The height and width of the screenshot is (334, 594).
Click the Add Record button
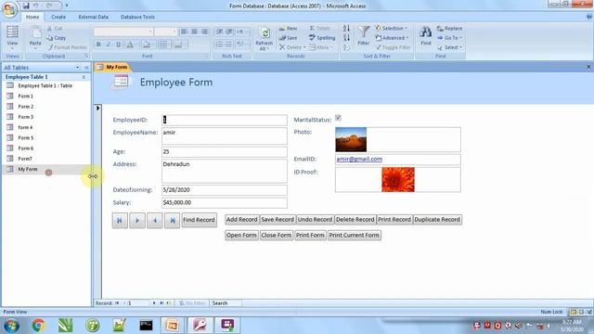pyautogui.click(x=241, y=220)
